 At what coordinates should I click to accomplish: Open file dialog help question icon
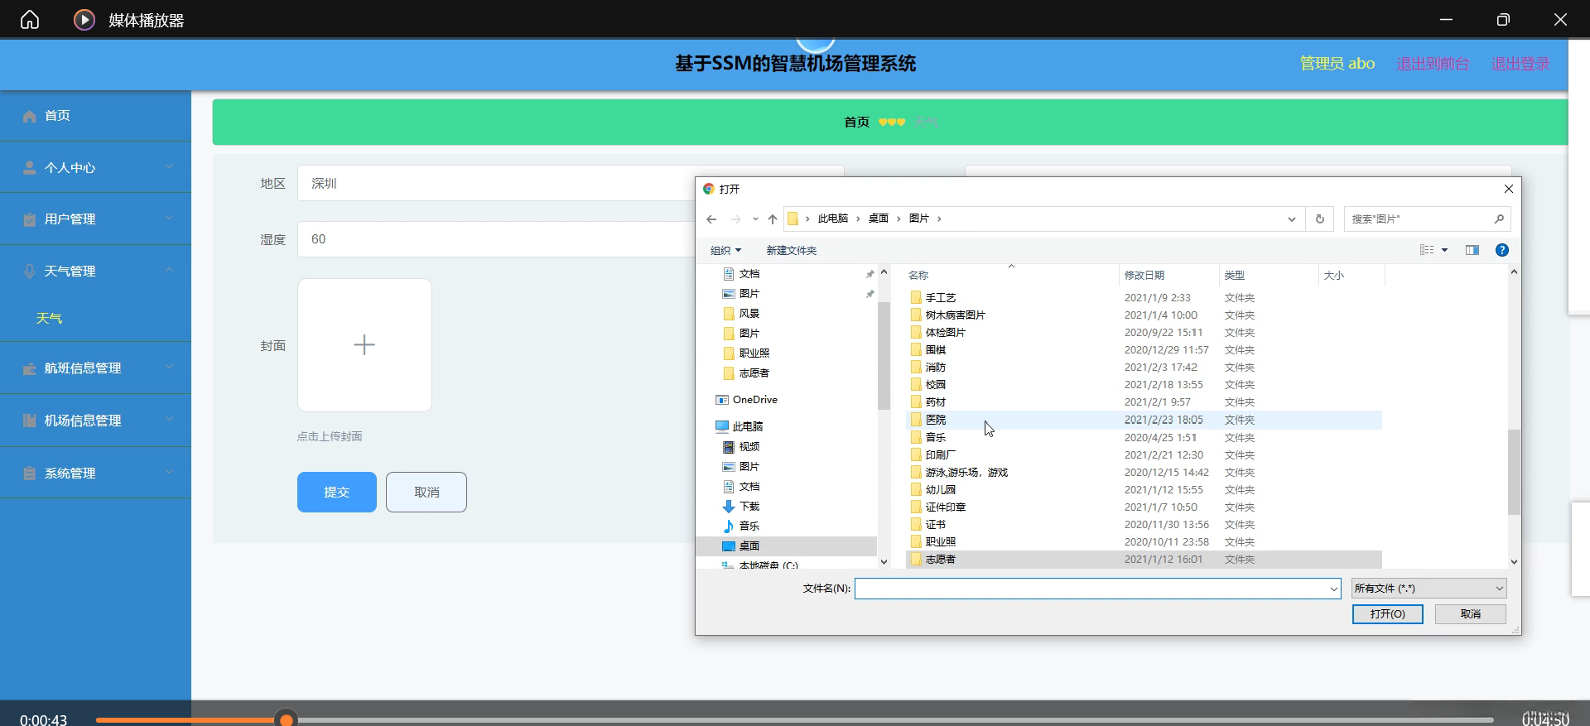tap(1502, 250)
